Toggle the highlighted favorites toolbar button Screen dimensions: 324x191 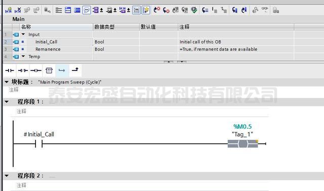tap(146, 10)
